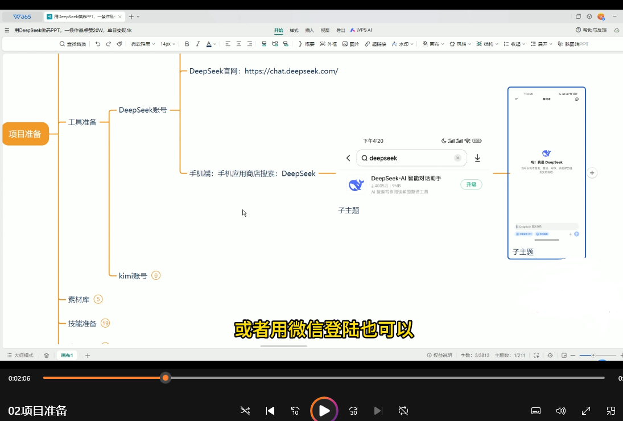Click locate center target icon in status bar
Screen dimensions: 623x421
[550, 356]
